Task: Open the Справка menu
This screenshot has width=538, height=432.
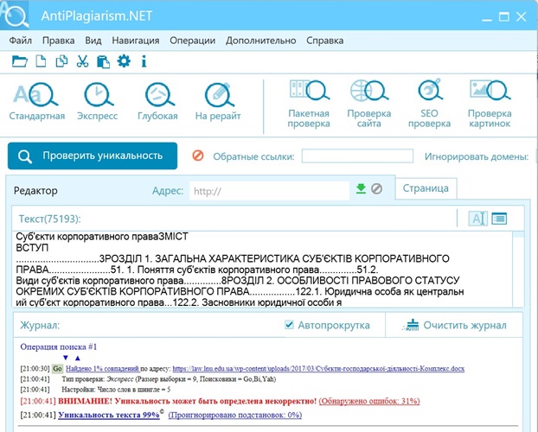Action: coord(325,41)
